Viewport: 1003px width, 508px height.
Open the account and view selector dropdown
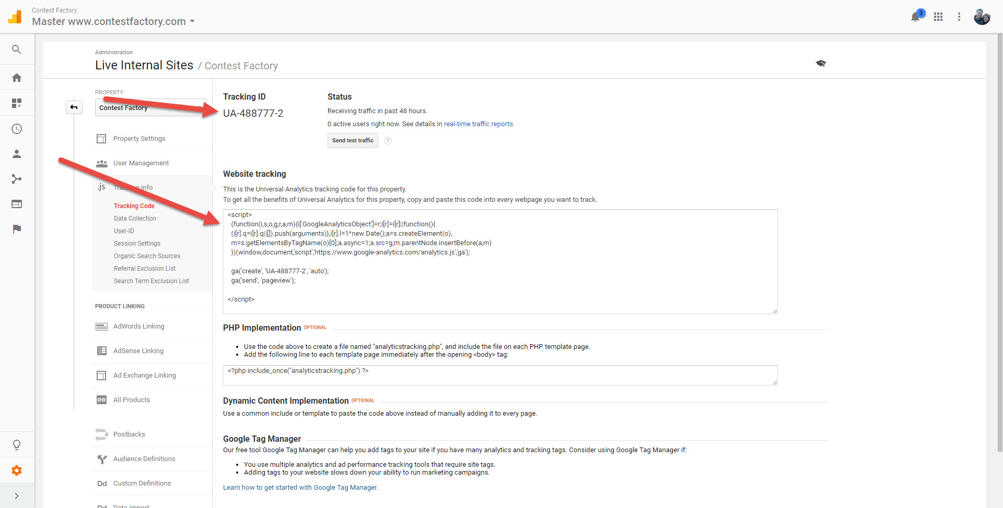113,21
